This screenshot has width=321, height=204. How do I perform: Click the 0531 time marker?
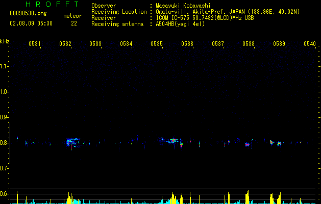34,43
